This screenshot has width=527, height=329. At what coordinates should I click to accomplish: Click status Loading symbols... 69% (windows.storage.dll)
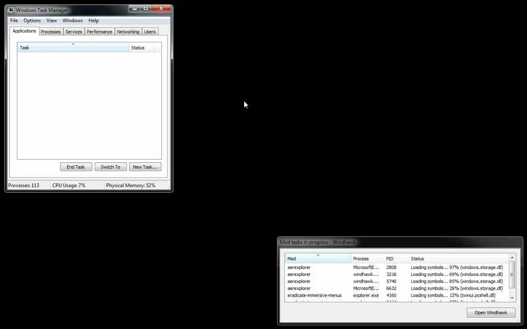point(457,274)
